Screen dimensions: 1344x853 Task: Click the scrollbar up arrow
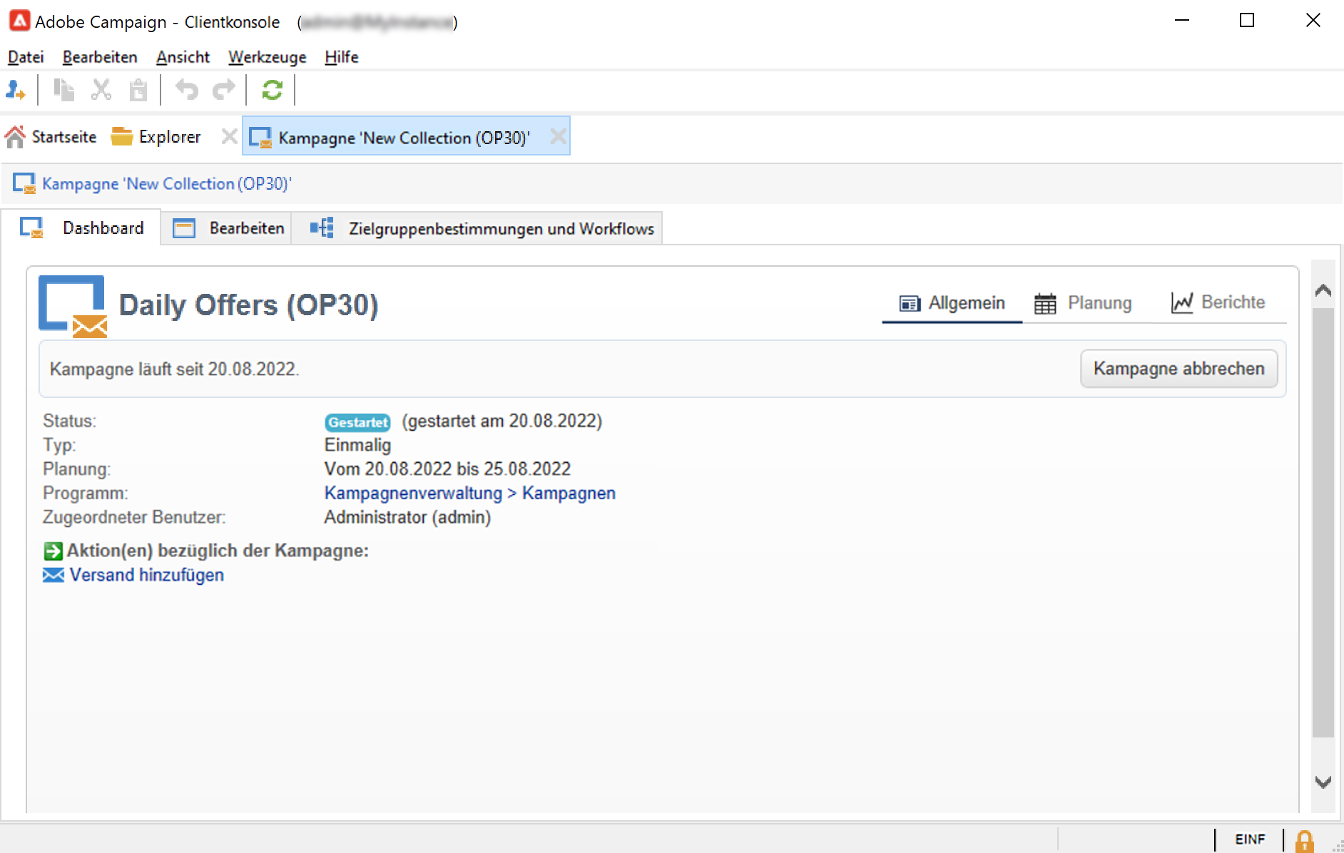point(1323,290)
